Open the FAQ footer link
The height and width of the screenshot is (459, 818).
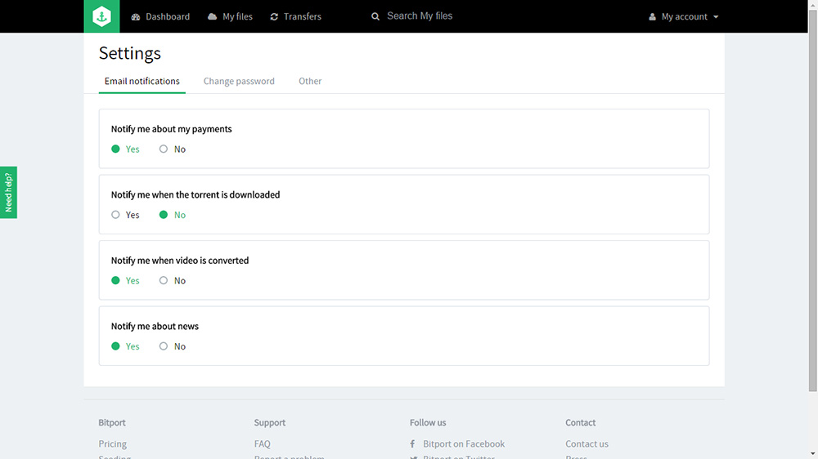(x=263, y=444)
